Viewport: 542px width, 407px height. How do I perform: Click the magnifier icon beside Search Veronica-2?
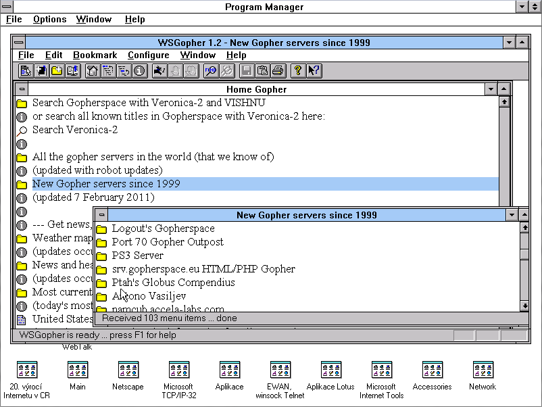click(x=22, y=130)
